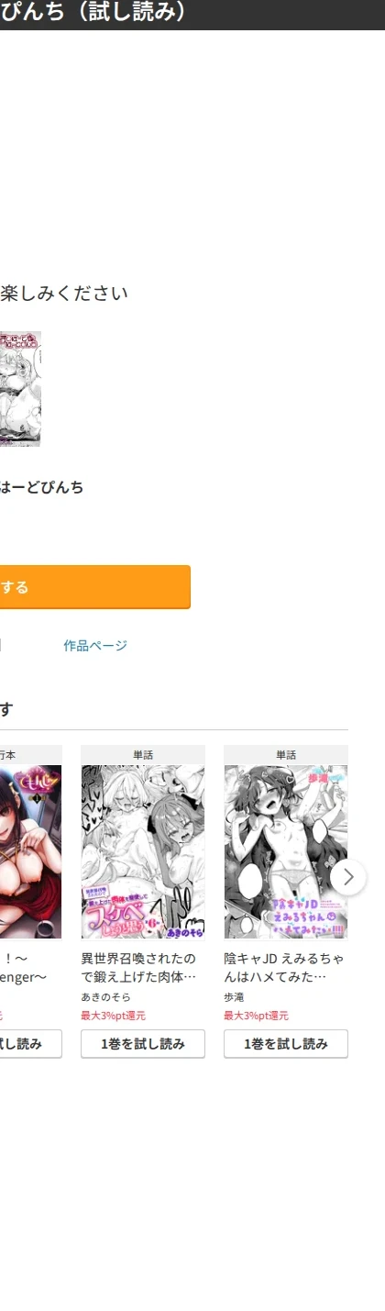Advance the carousel with the right chevron arrow
This screenshot has width=385, height=1311.
[347, 877]
